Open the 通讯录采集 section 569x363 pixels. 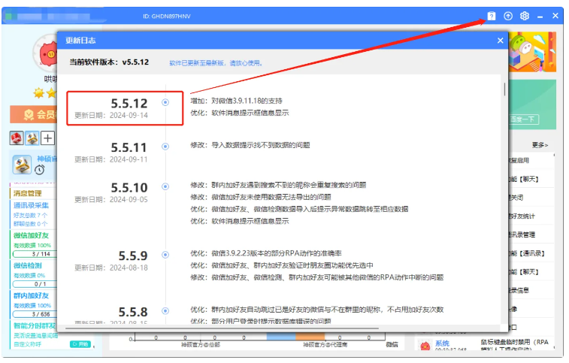(x=32, y=205)
